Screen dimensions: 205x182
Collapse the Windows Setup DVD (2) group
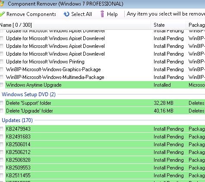(28, 94)
